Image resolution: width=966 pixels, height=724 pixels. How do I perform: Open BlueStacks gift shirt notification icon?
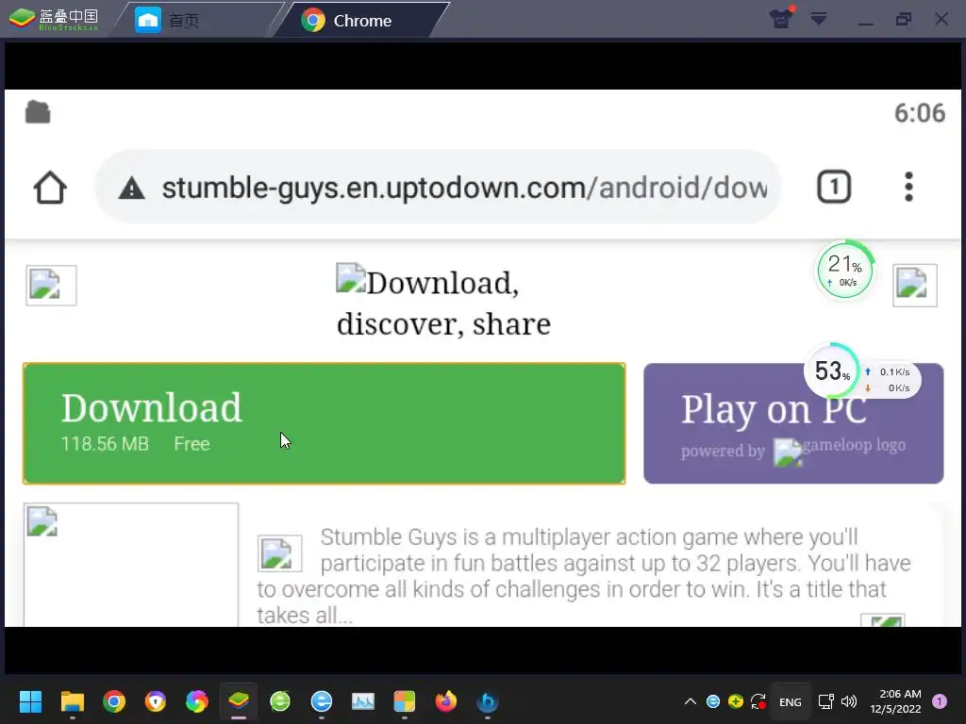[780, 19]
